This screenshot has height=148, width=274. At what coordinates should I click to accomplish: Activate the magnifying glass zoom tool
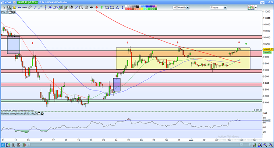[9, 8]
